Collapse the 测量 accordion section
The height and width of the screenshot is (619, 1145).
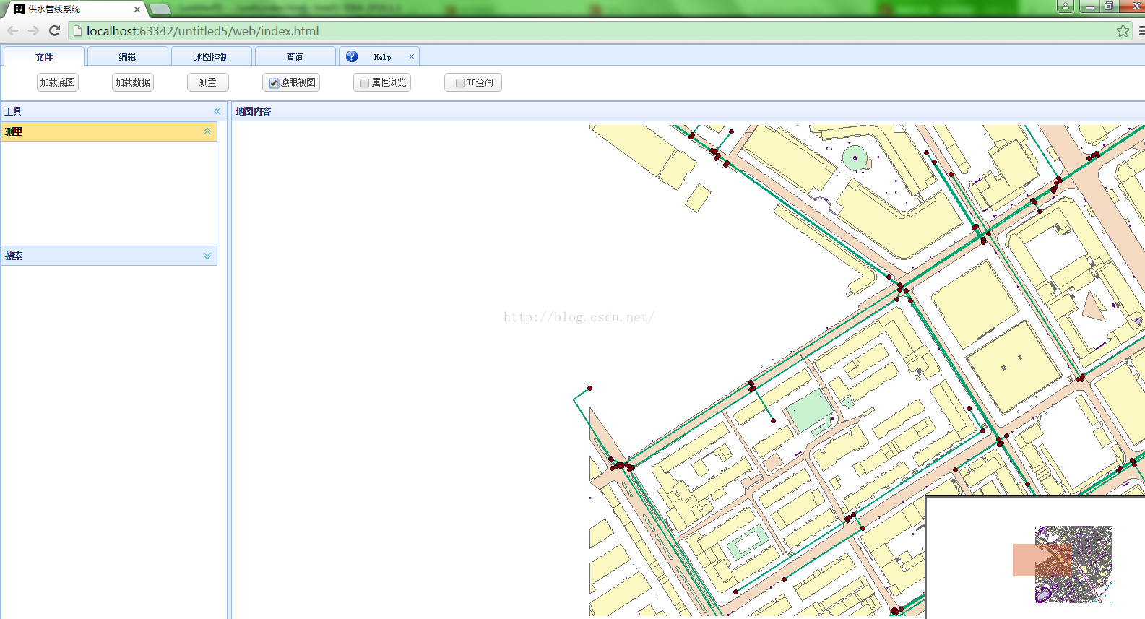click(x=207, y=131)
